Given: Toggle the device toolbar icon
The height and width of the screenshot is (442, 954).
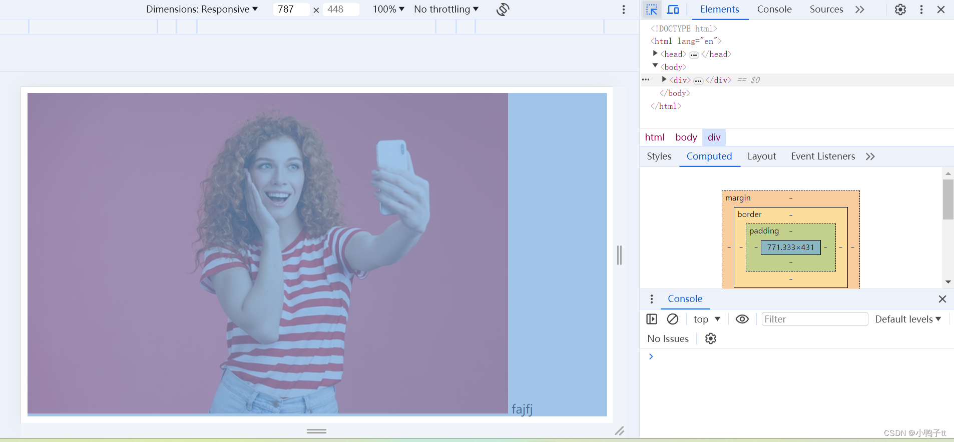Looking at the screenshot, I should point(673,9).
